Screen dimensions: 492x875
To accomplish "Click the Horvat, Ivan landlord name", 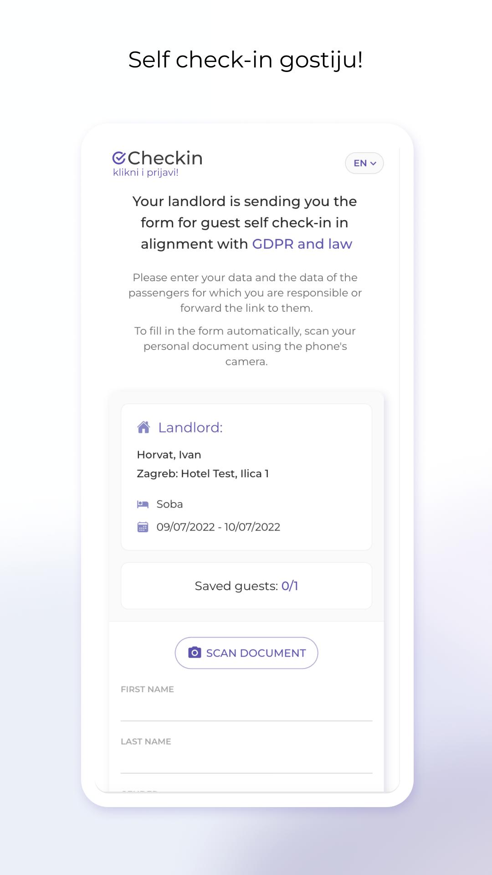I will point(169,455).
